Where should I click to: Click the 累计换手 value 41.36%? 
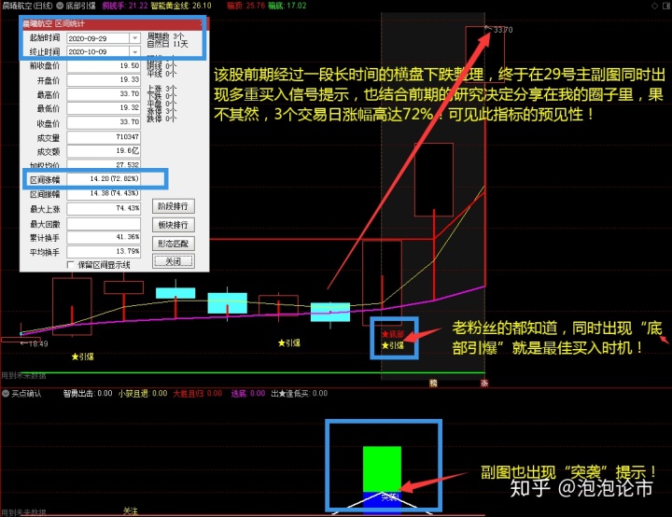[x=104, y=237]
